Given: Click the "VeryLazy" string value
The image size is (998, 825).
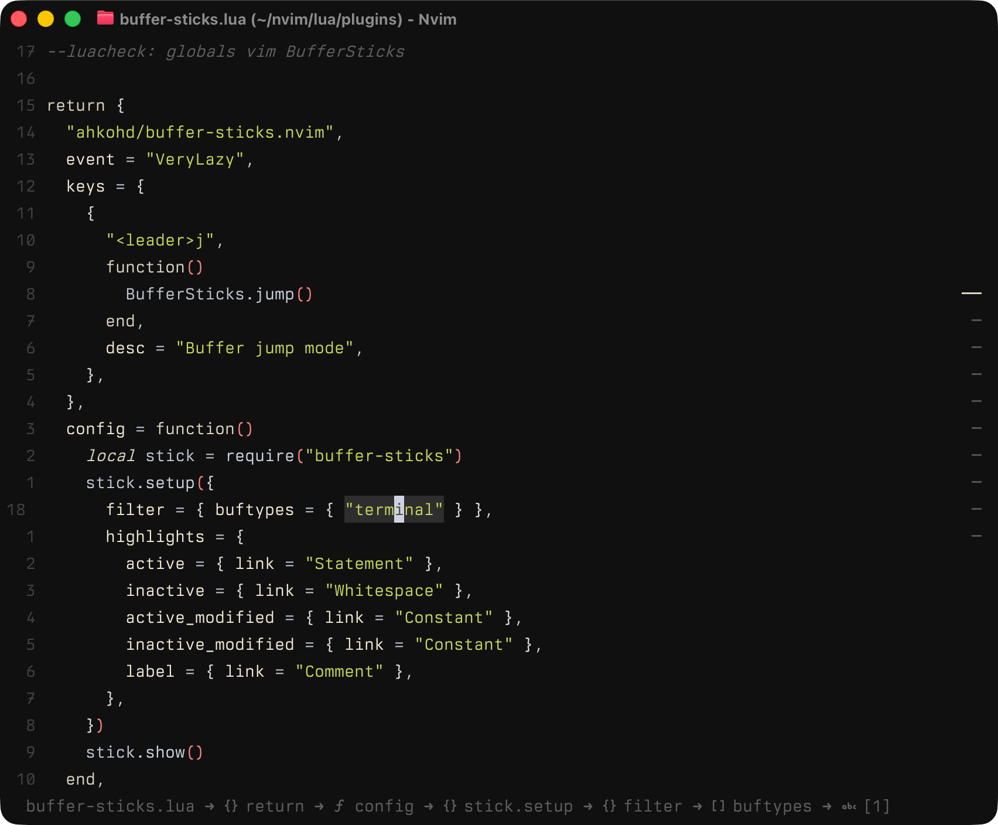Looking at the screenshot, I should pyautogui.click(x=195, y=159).
